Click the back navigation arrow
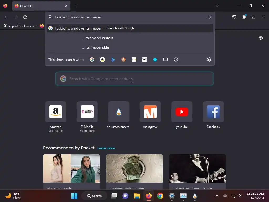Screen dimensions: 269x202 6,17
